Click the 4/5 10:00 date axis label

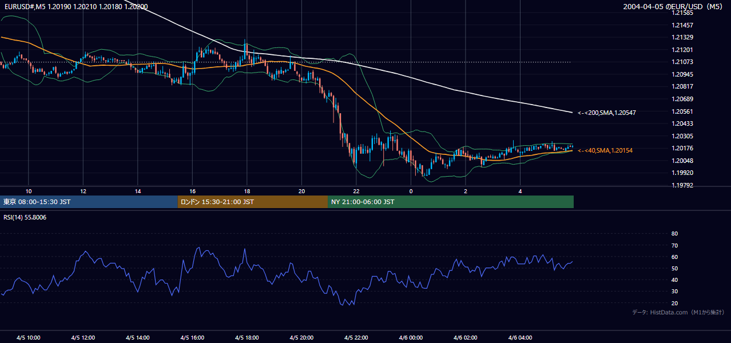[28, 338]
